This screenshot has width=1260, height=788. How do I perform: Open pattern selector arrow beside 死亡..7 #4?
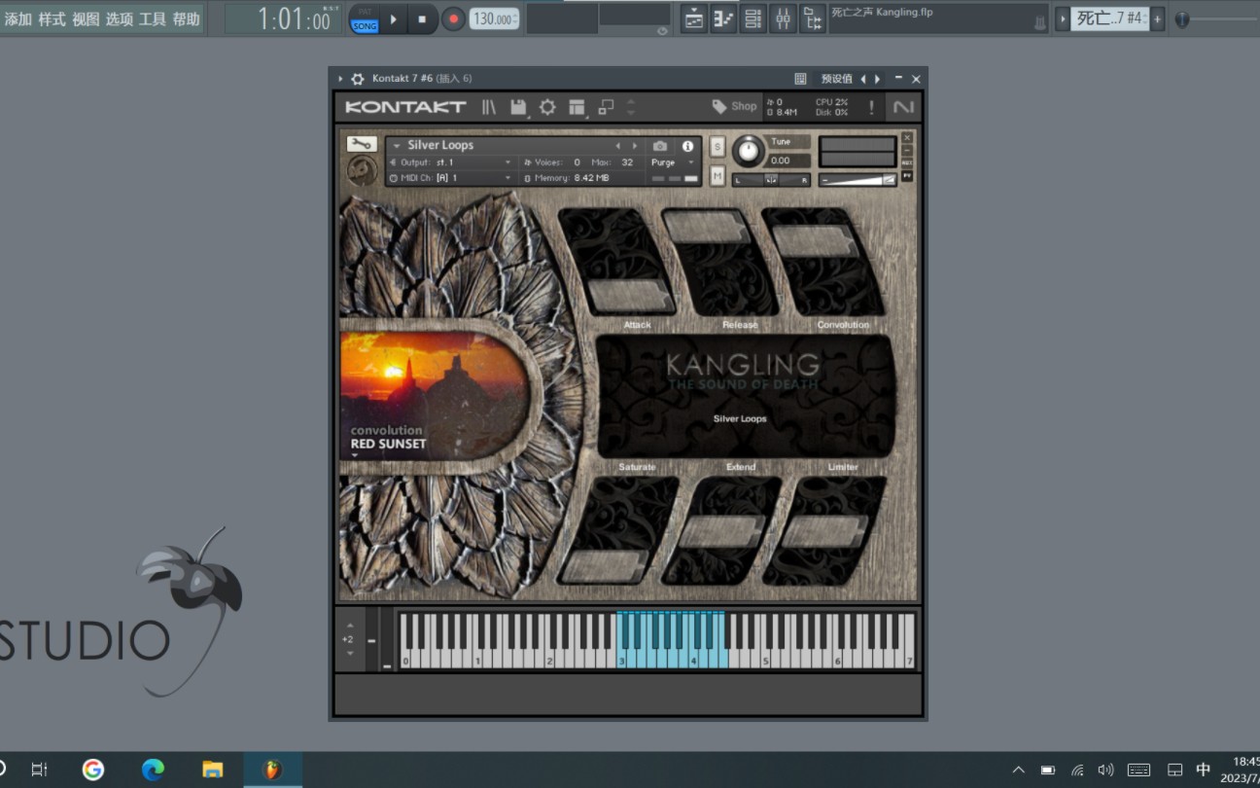[1062, 18]
